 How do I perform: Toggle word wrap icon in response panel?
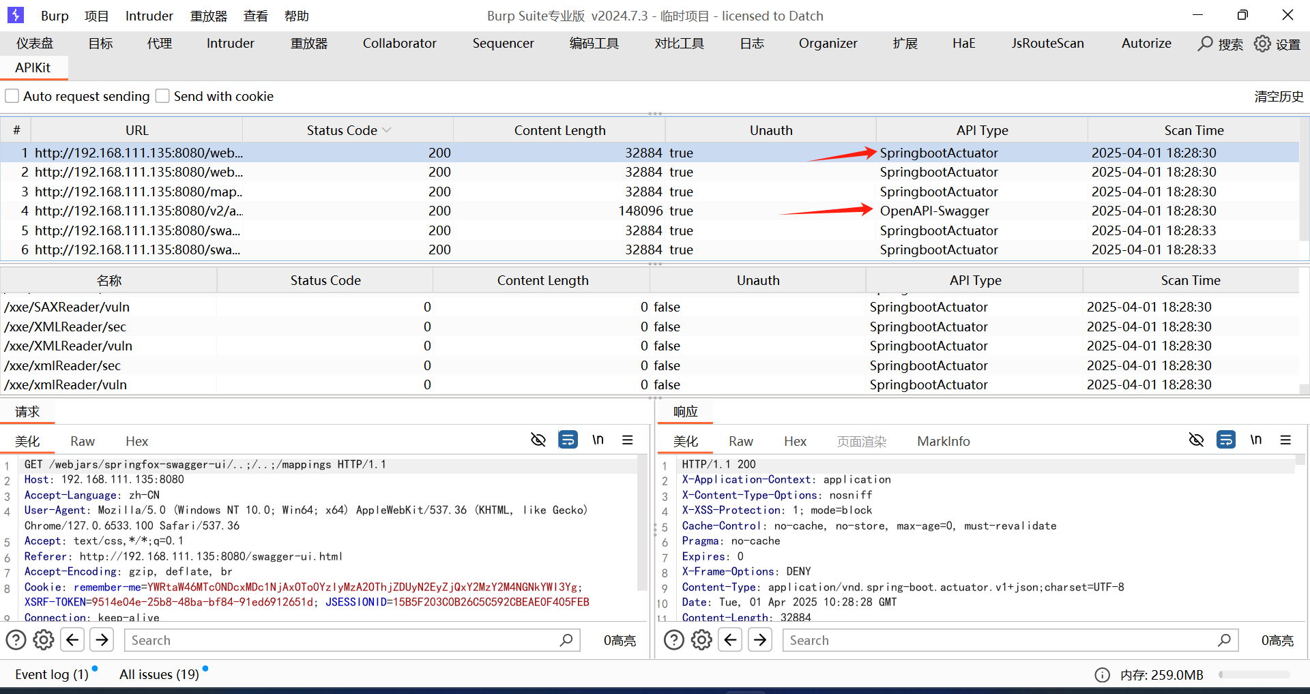[1225, 440]
